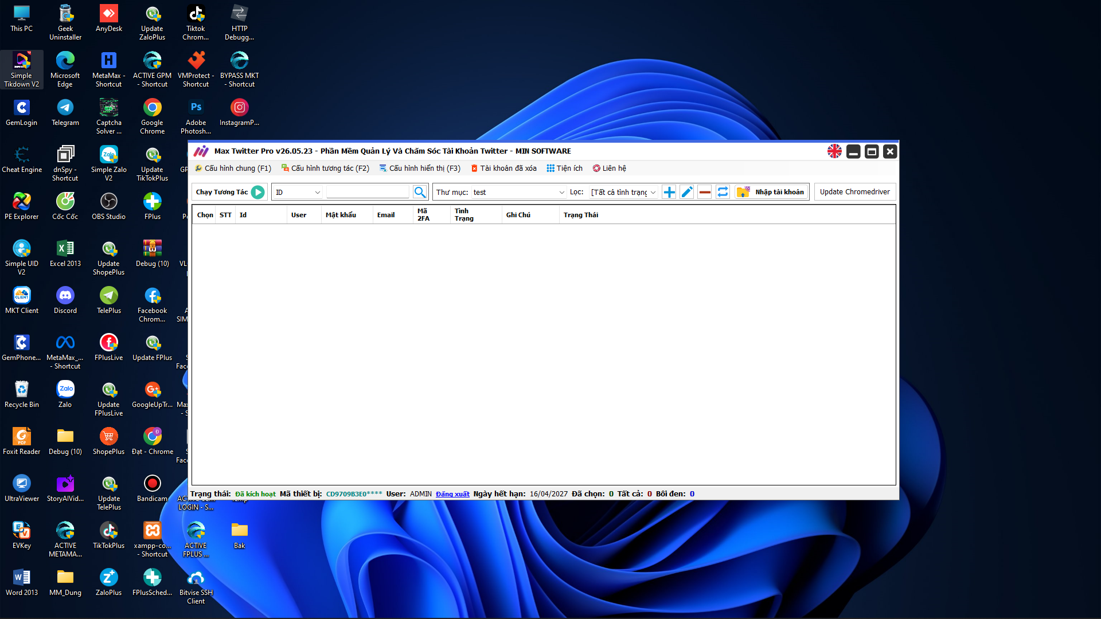Select Recycle Bin desktop icon

(x=22, y=394)
